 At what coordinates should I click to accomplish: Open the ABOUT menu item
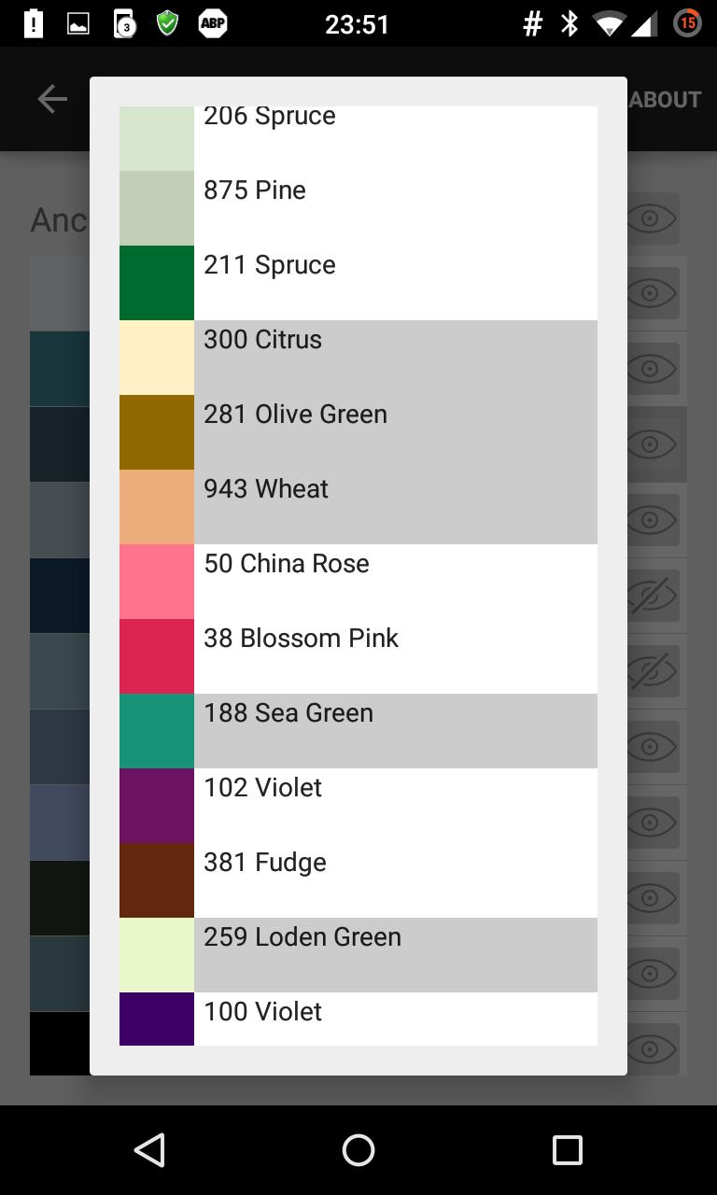click(x=665, y=99)
